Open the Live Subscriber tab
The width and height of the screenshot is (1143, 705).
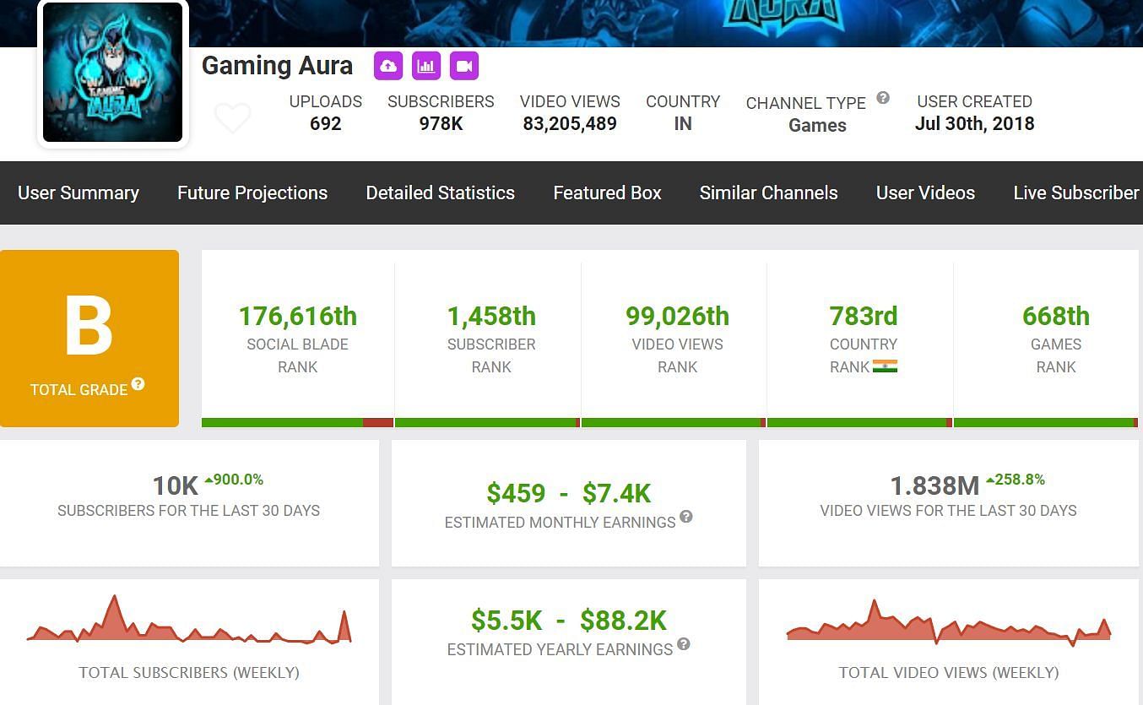coord(1075,193)
